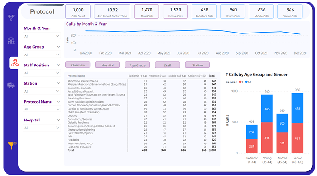Click the 3,000 Calls Count card

78,12
